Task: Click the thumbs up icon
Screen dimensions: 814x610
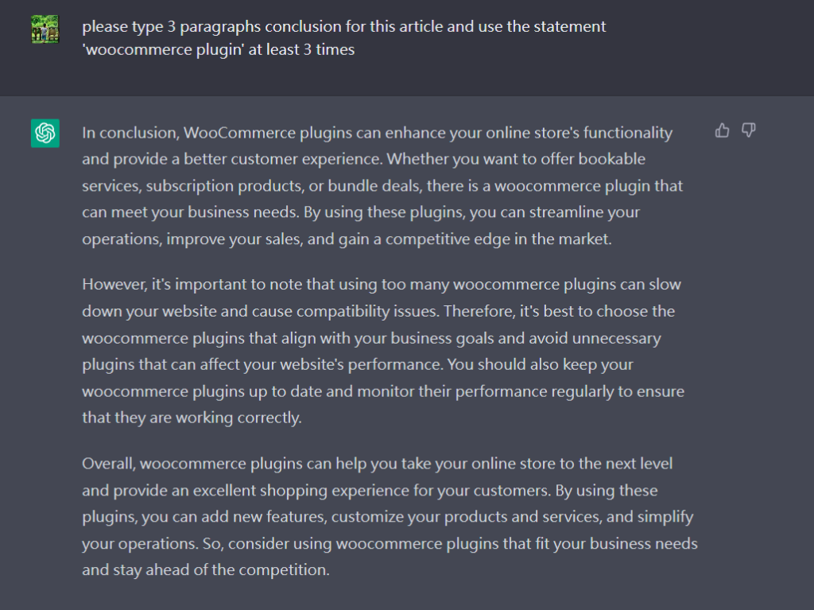Action: (722, 130)
